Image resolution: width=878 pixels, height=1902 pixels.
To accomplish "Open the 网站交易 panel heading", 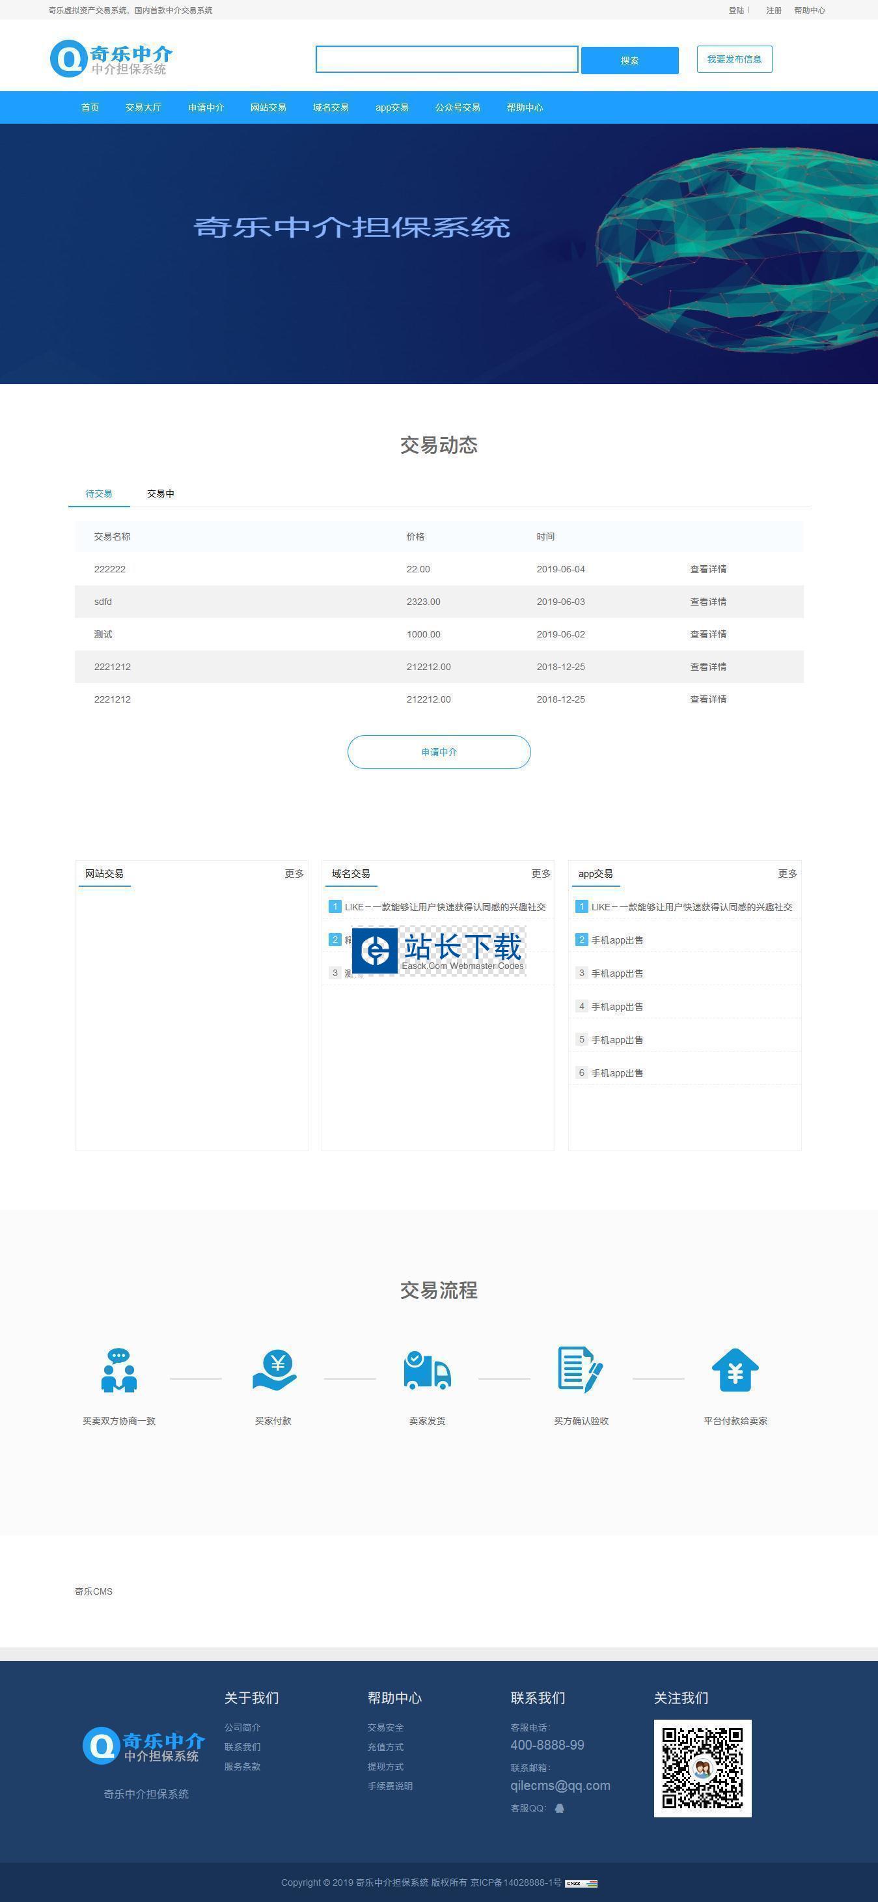I will (x=104, y=873).
